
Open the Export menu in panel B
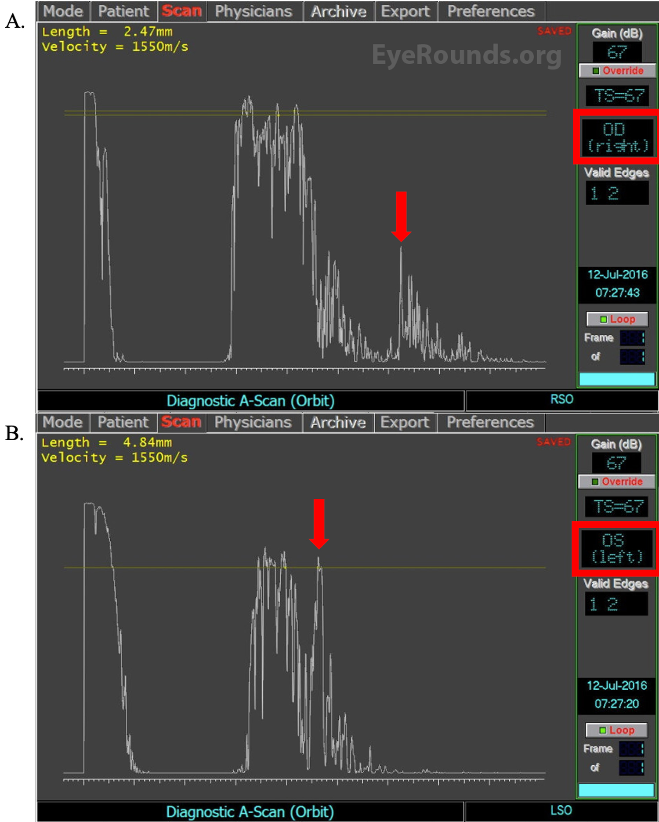click(x=405, y=422)
